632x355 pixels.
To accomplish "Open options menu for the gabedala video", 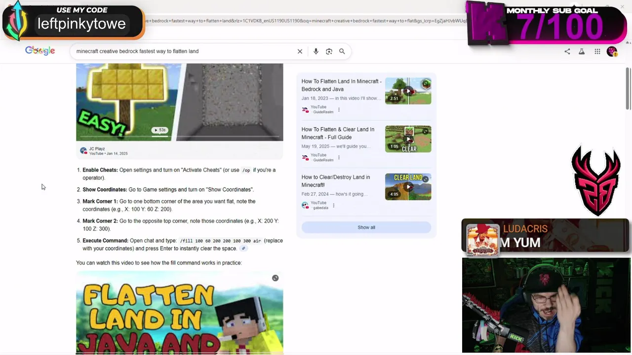I will pyautogui.click(x=334, y=205).
